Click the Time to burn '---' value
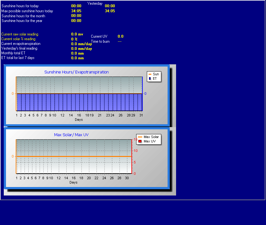Image resolution: width=266 pixels, height=225 pixels. 119,41
